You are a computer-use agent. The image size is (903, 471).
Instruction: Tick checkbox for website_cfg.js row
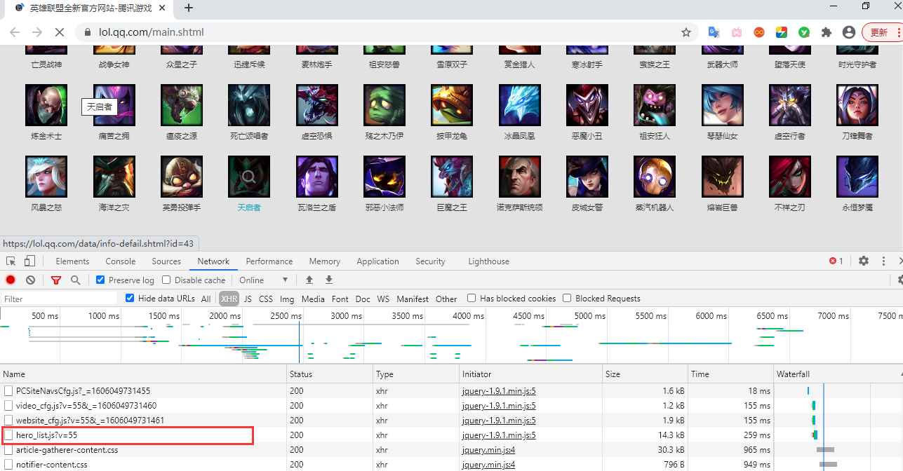click(8, 421)
